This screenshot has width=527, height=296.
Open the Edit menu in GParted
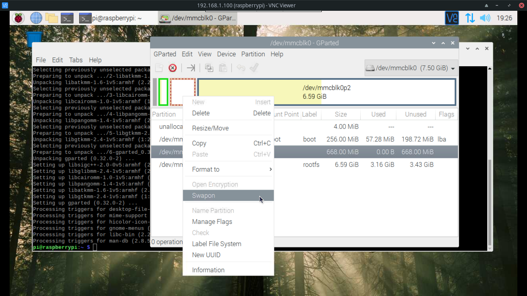[x=187, y=54]
